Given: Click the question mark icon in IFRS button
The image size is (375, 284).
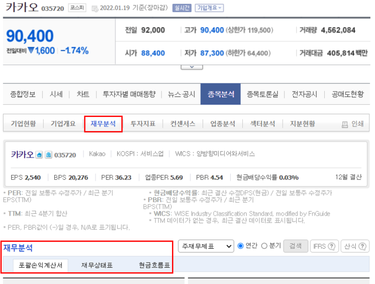Looking at the screenshot, I should click(331, 246).
